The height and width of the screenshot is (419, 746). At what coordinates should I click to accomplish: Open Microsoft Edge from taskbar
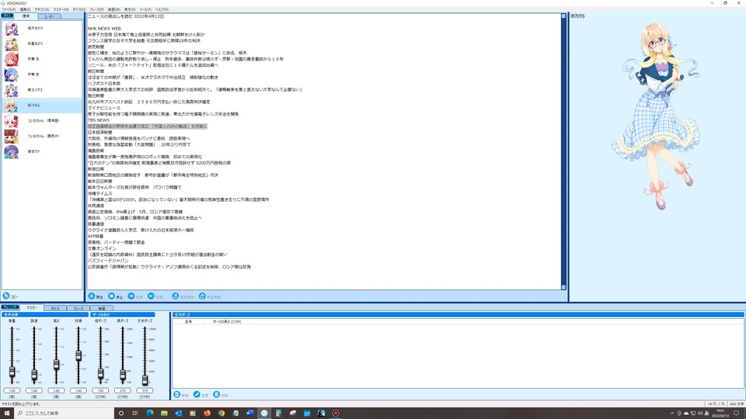click(x=150, y=413)
